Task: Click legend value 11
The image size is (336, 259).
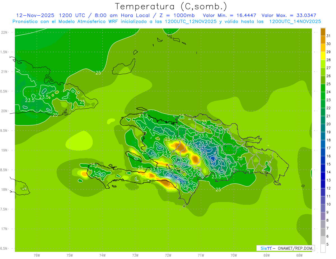Action: pyautogui.click(x=328, y=196)
